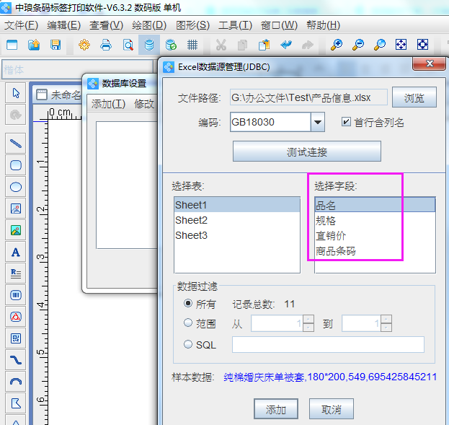Open database settings toolbar icon
Viewport: 449px width, 425px height.
[149, 45]
